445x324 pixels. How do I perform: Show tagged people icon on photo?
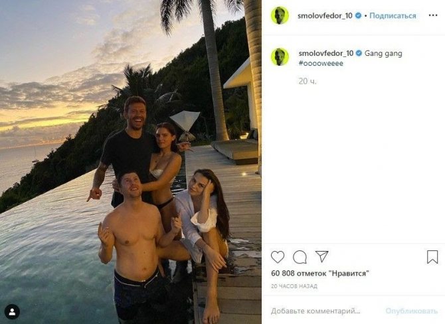(12, 312)
